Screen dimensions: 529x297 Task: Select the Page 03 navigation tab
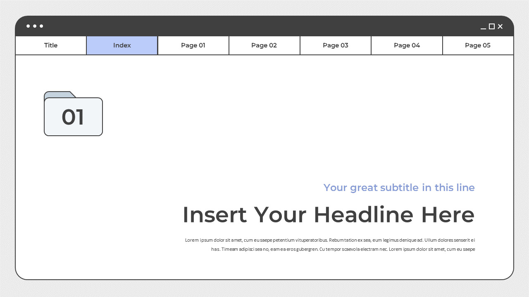click(335, 45)
